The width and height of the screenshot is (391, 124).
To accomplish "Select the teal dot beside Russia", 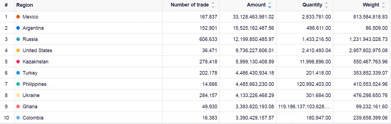I will click(x=18, y=39).
